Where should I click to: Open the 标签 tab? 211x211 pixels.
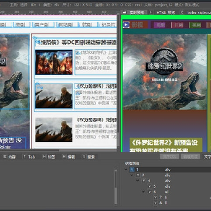pyautogui.click(x=51, y=157)
